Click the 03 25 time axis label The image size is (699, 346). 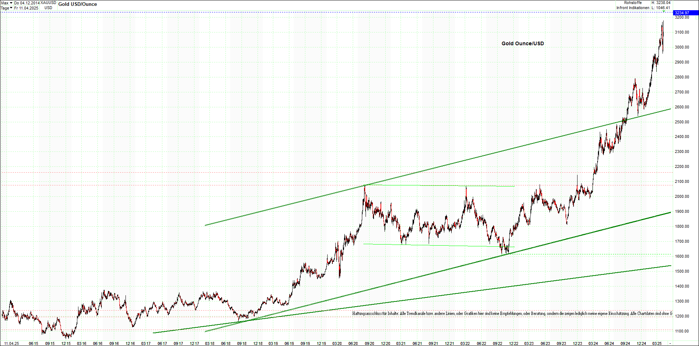pos(657,343)
